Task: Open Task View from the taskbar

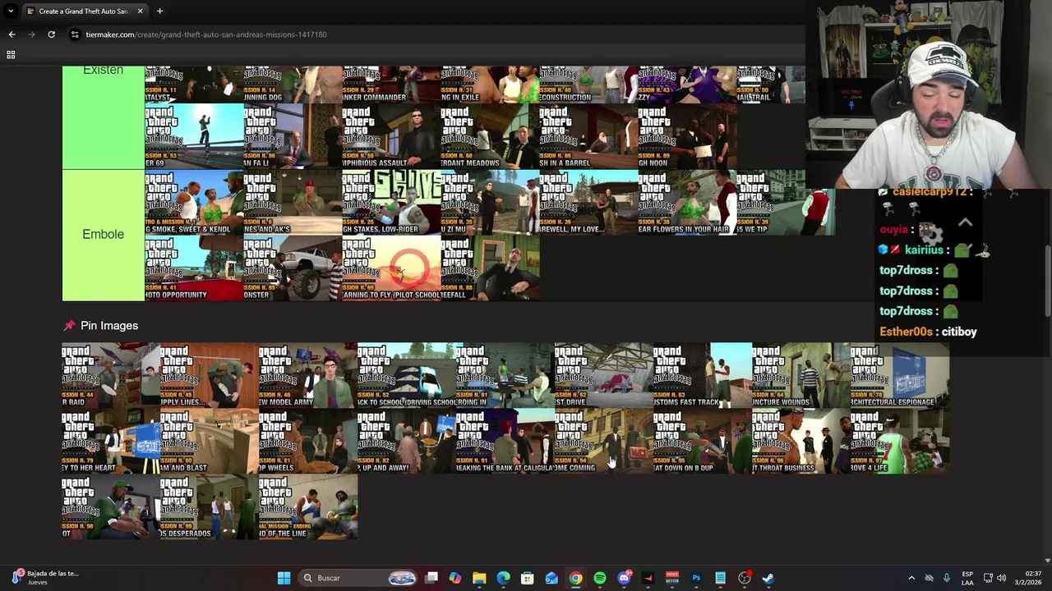Action: coord(431,578)
